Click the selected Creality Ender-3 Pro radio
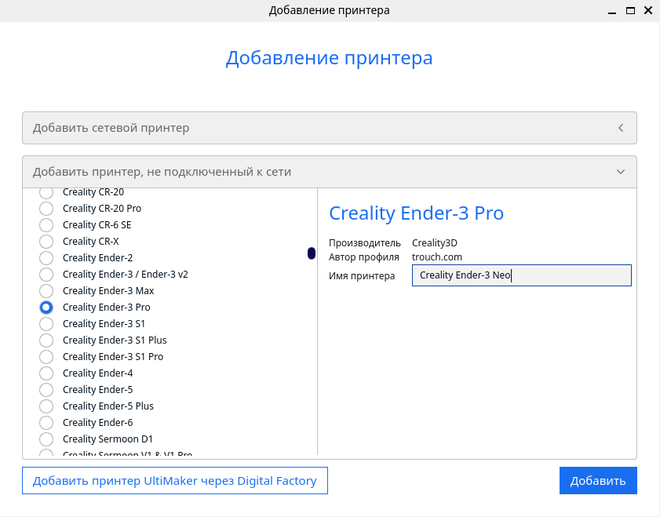Viewport: 660px width, 517px height. [x=46, y=308]
